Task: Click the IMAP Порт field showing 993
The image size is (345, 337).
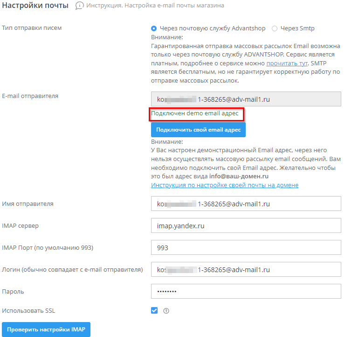Action: [246, 248]
